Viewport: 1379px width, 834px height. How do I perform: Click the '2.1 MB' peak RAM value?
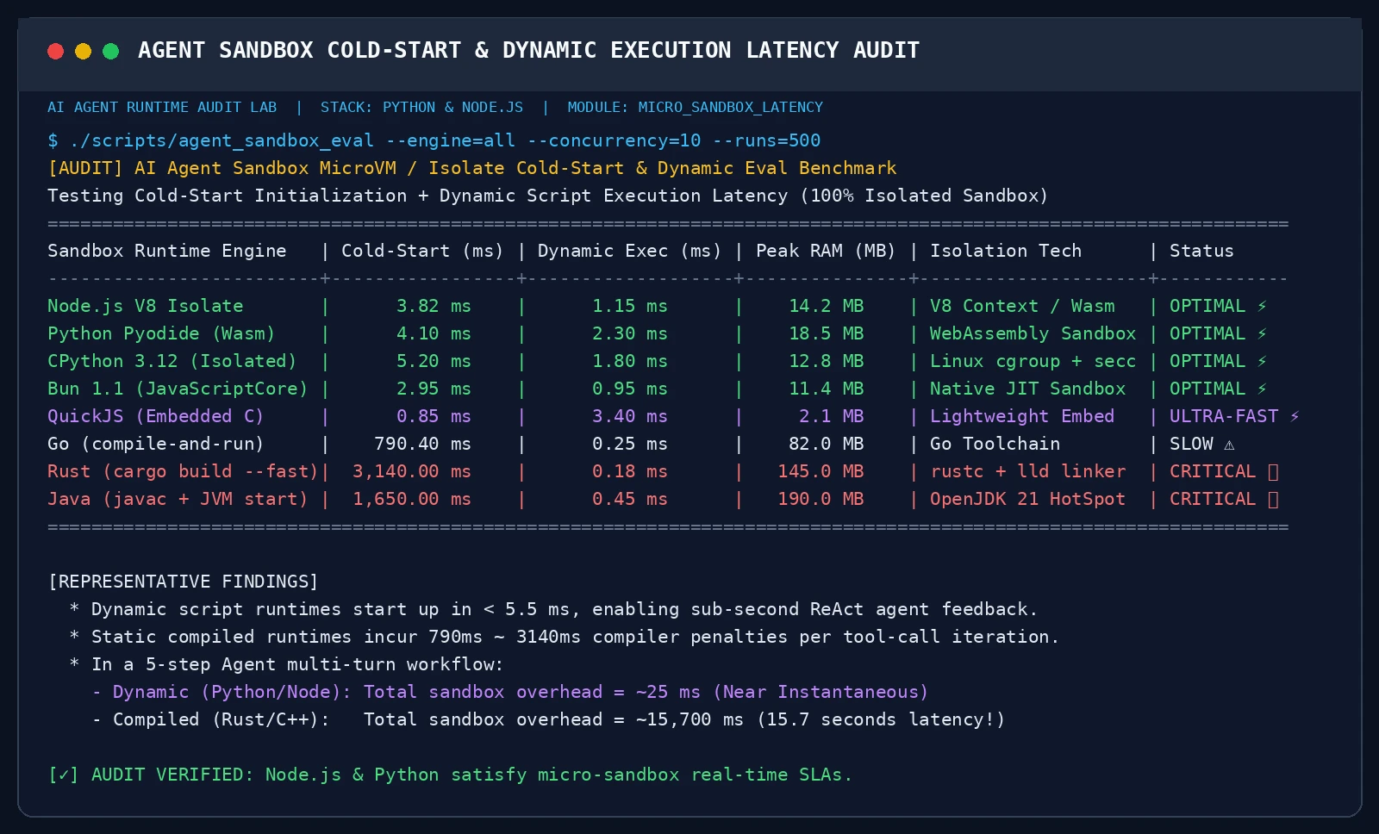pyautogui.click(x=832, y=416)
